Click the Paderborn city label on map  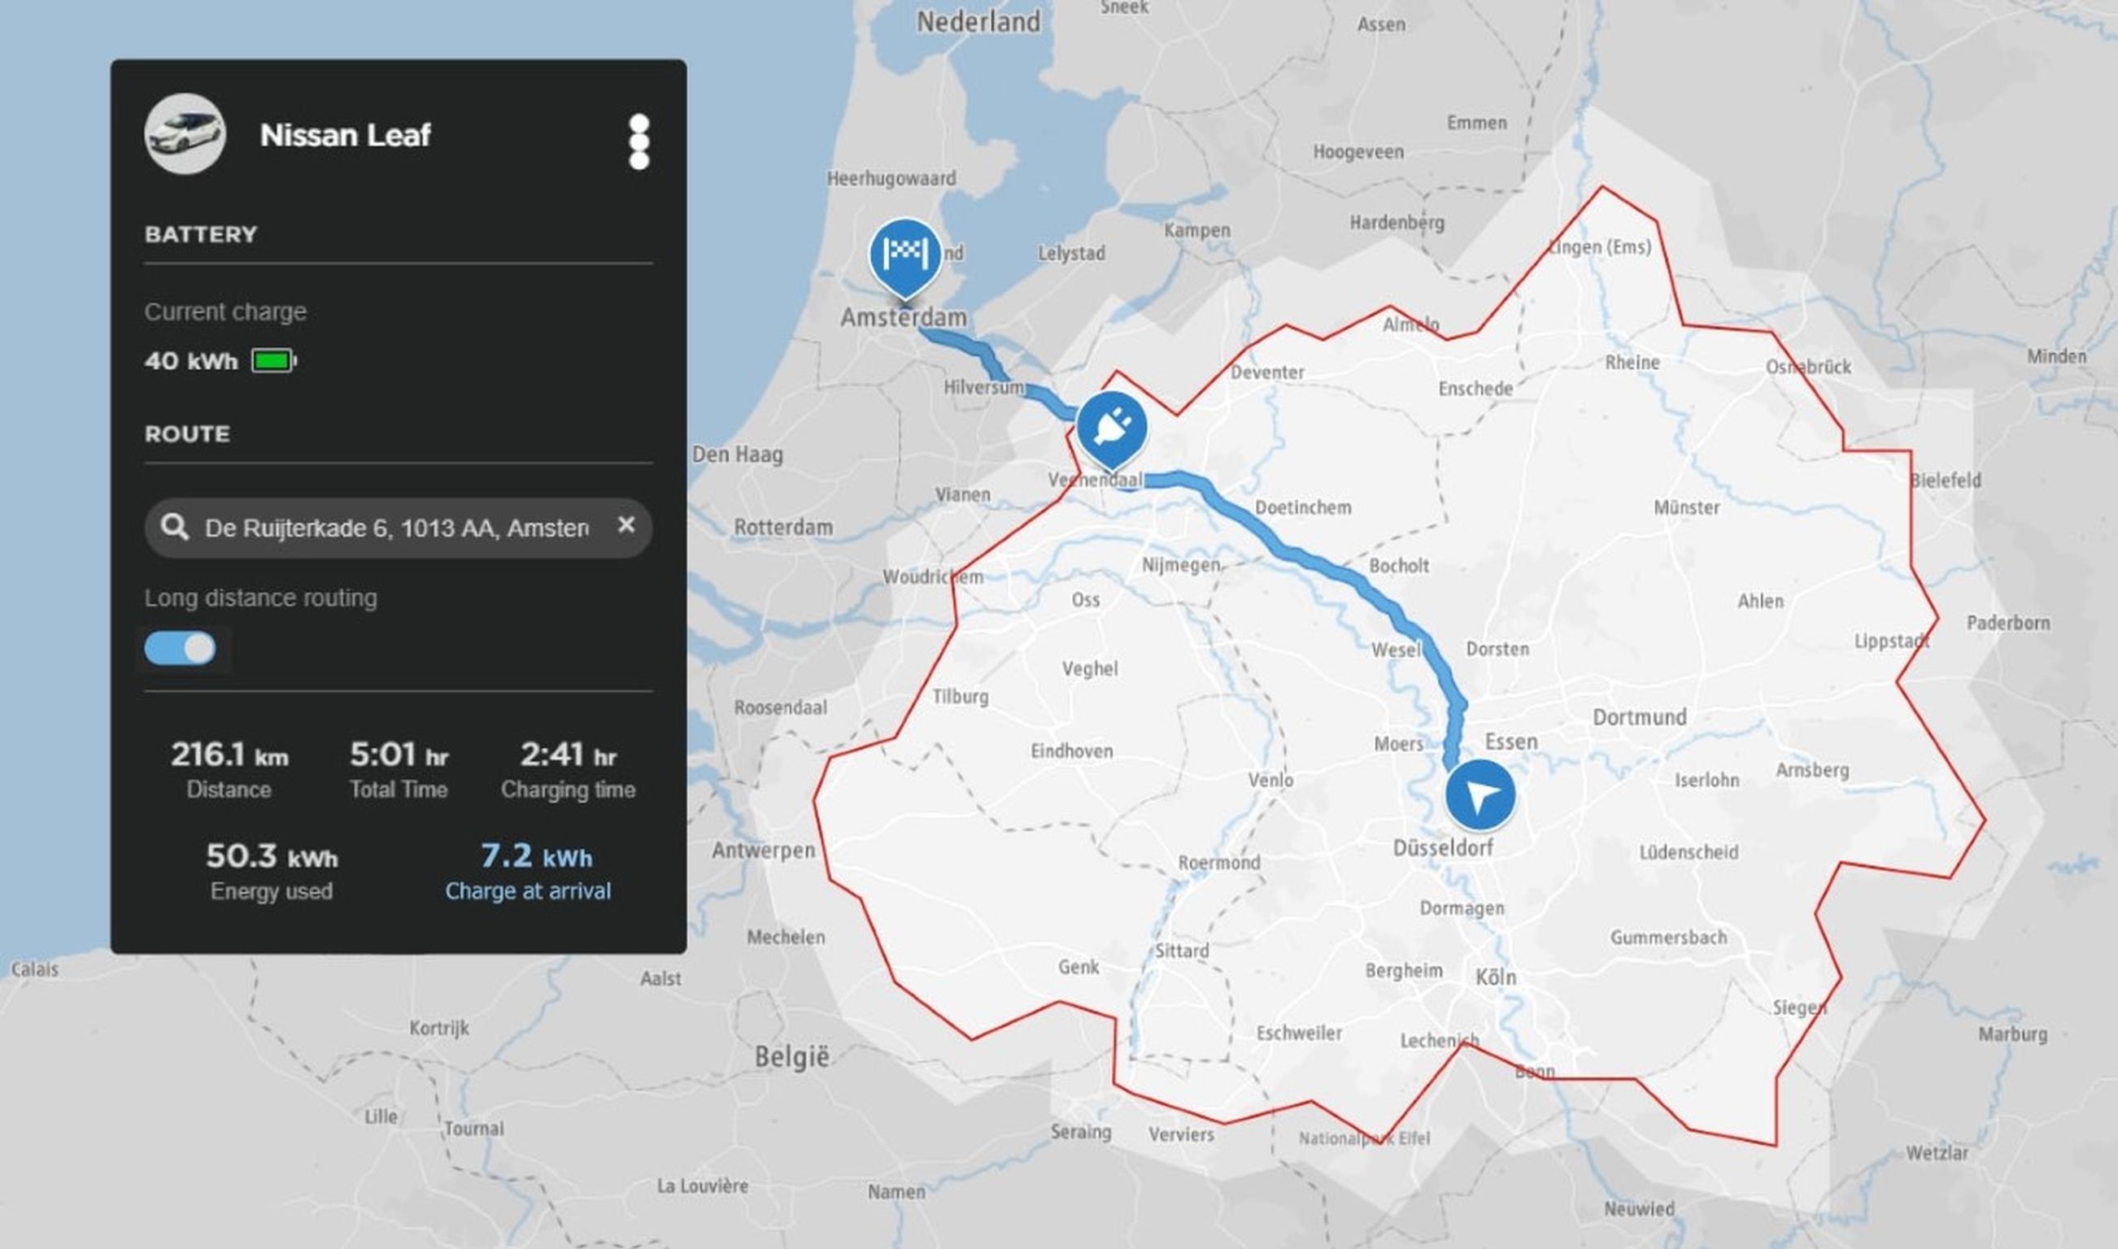coord(2008,623)
